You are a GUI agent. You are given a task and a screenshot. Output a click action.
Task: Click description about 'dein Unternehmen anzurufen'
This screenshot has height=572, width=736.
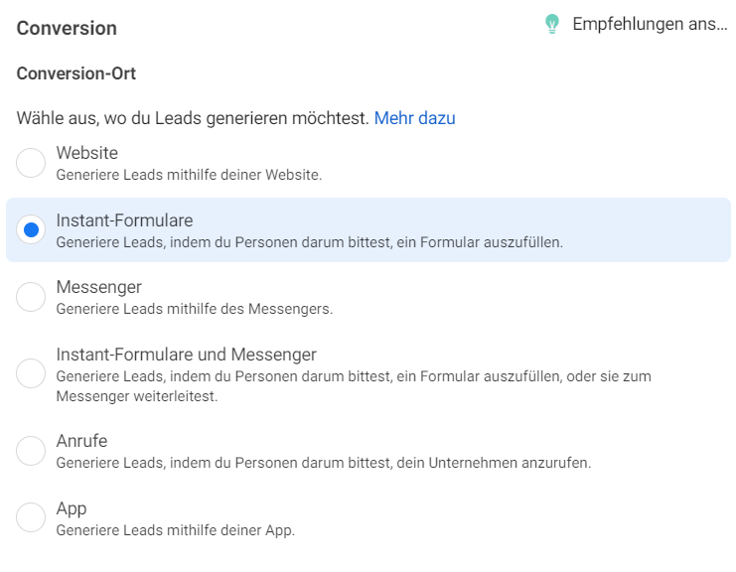click(x=324, y=463)
